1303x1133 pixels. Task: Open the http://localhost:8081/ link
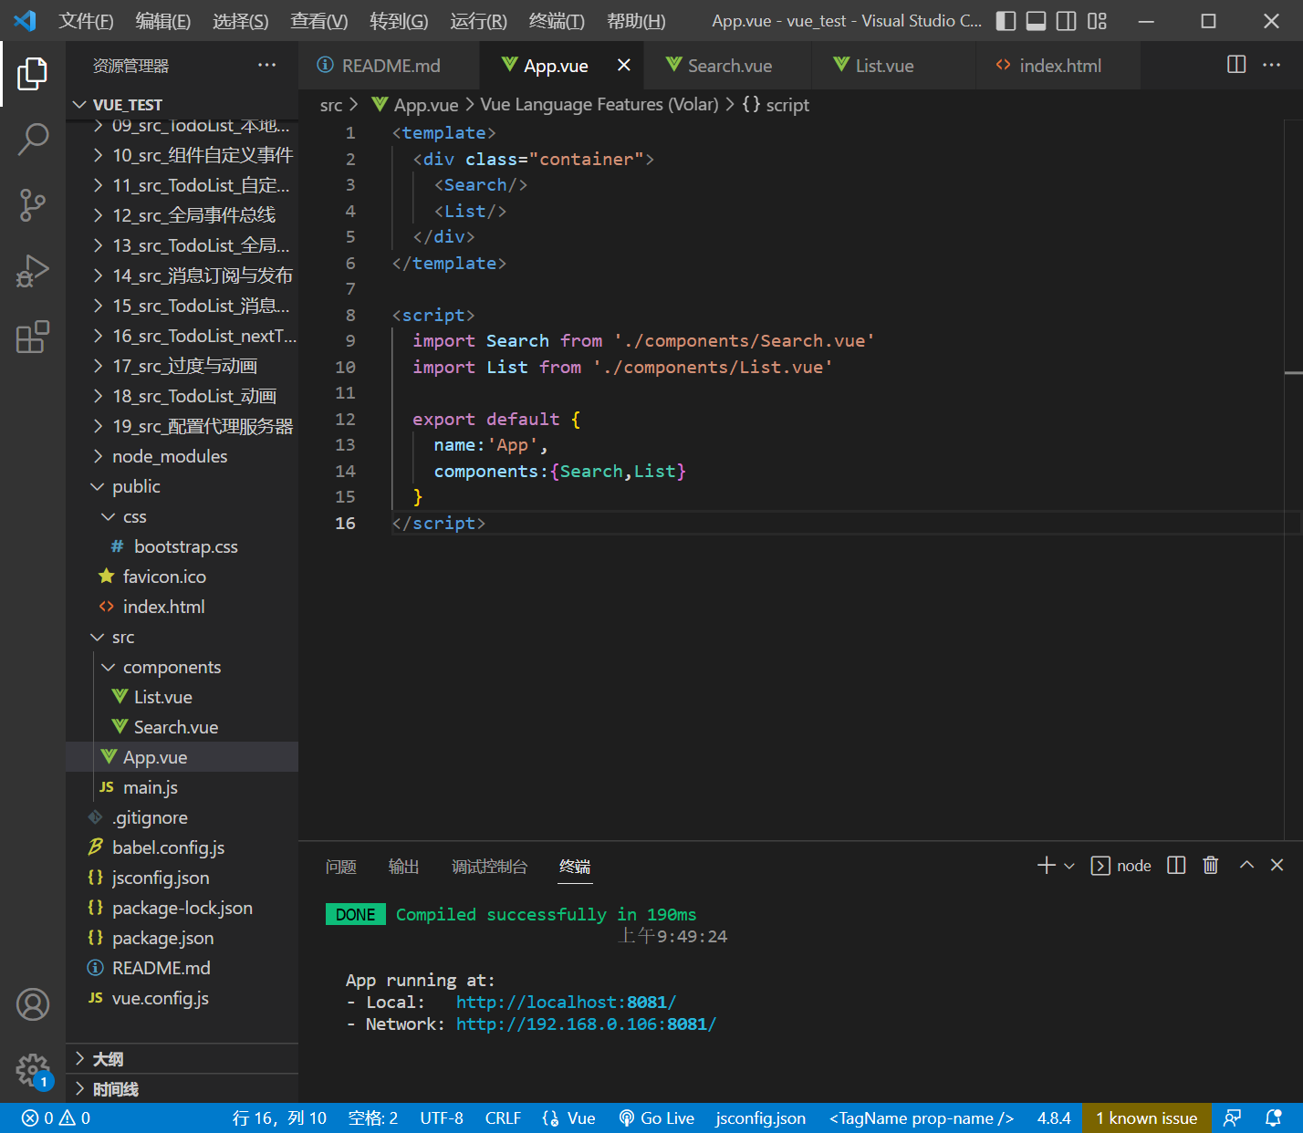tap(566, 1002)
